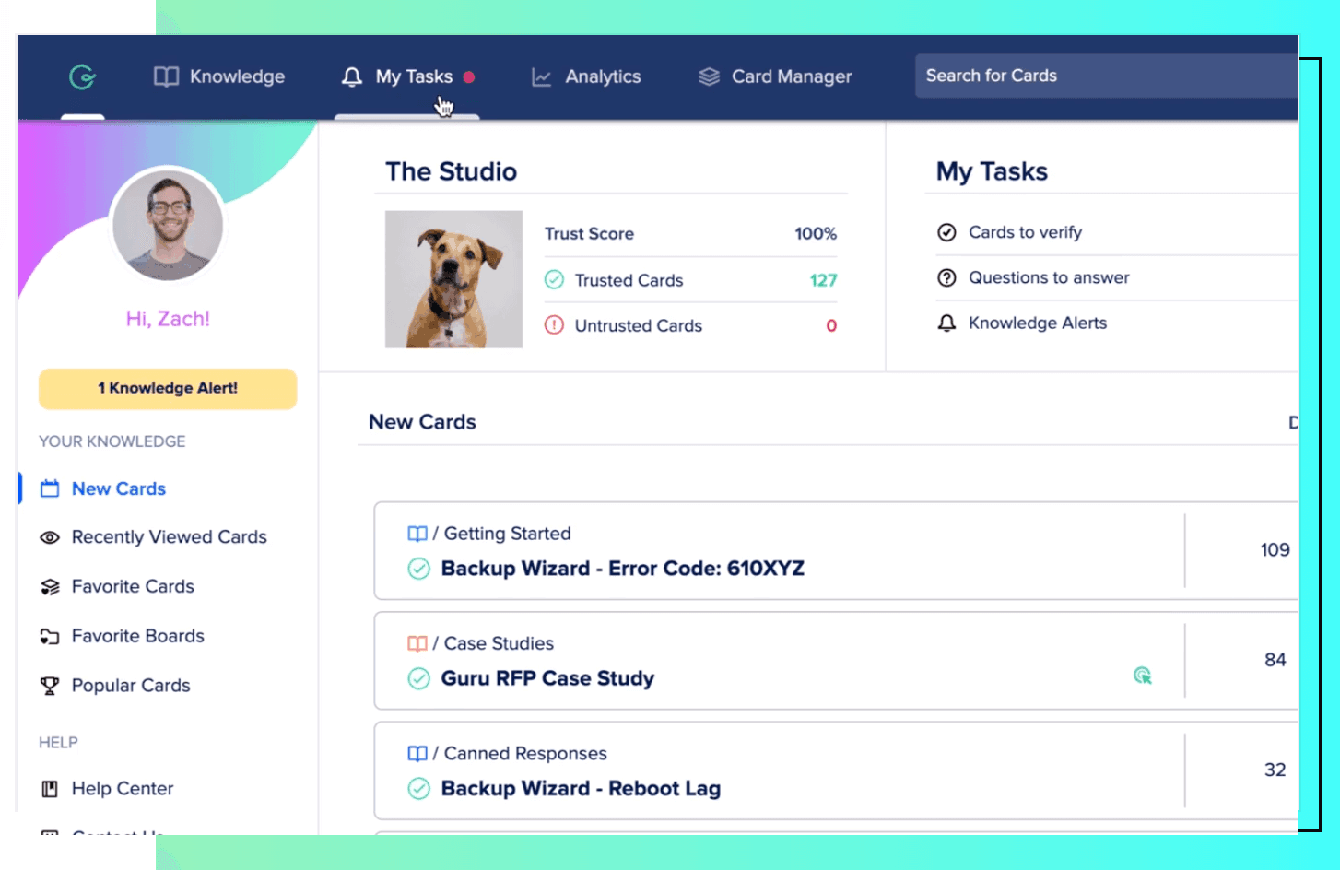Click verified checkmark on Reboot Lag card
The width and height of the screenshot is (1340, 870).
click(418, 789)
